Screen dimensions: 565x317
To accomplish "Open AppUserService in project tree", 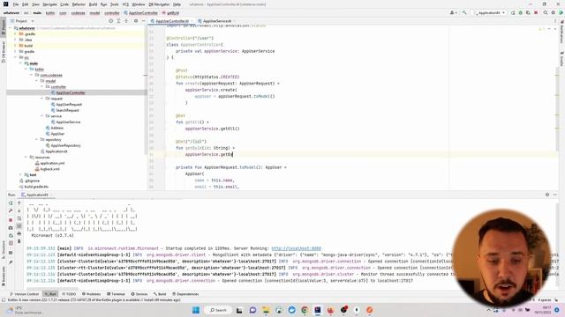I will [x=68, y=122].
